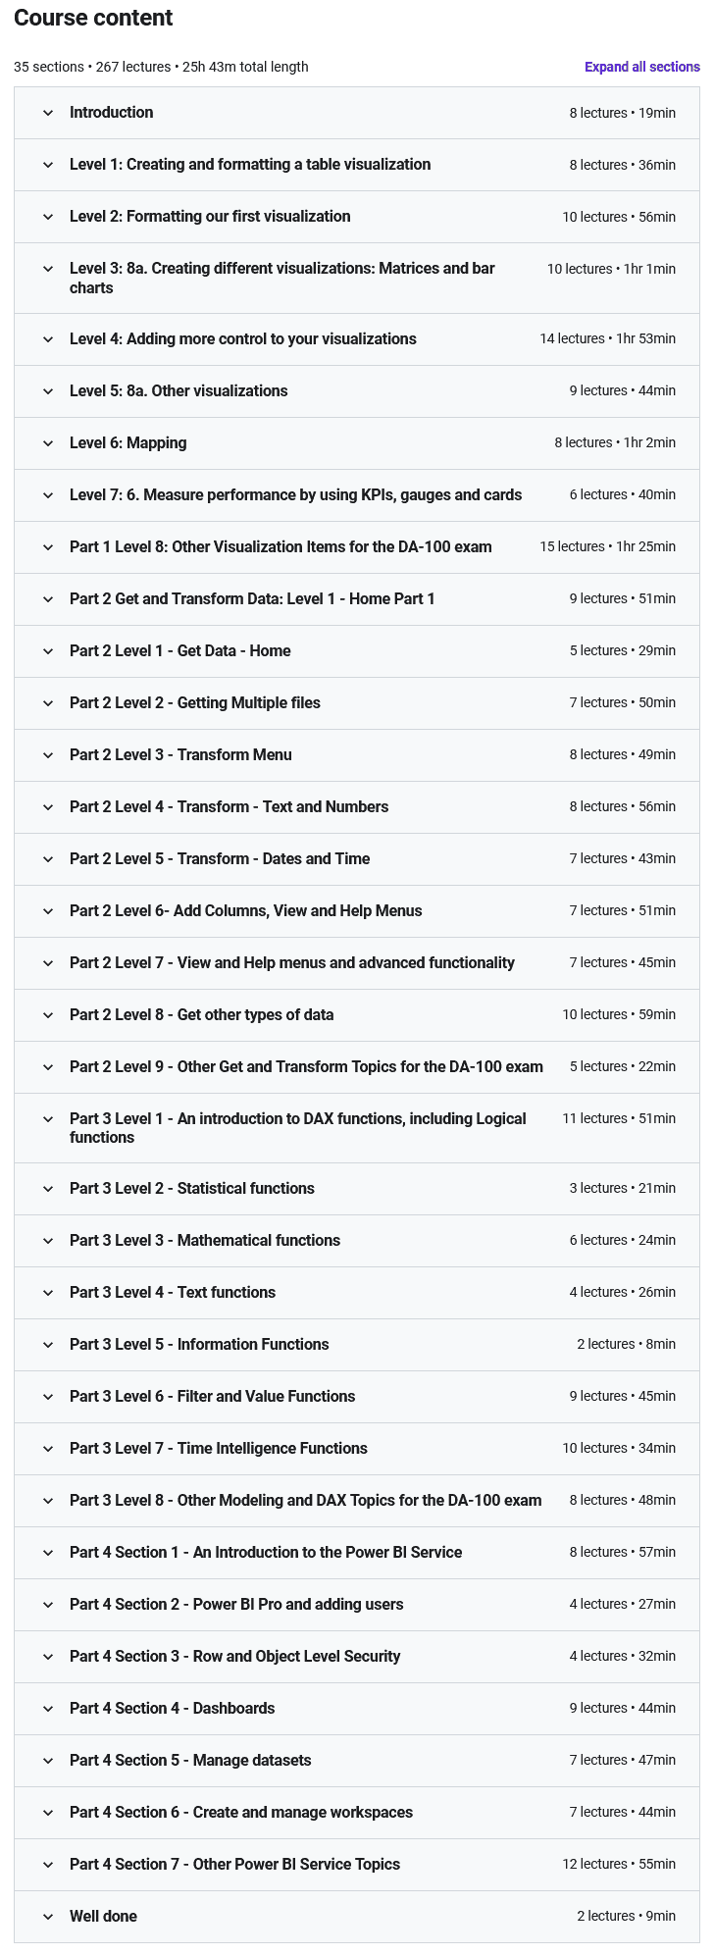
Task: Click '3 lectures • 21min' in Statistical functions row
Action: [623, 1188]
